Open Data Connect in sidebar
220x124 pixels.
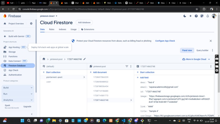click(14, 61)
